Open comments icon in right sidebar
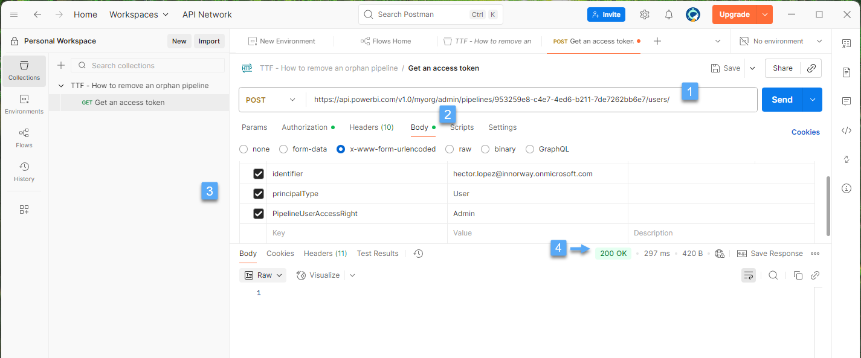Image resolution: width=861 pixels, height=358 pixels. (x=846, y=101)
